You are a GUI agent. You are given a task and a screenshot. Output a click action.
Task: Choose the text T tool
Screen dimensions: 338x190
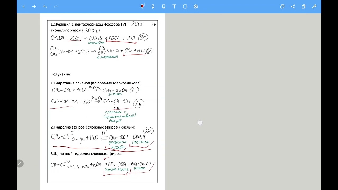coord(174,7)
